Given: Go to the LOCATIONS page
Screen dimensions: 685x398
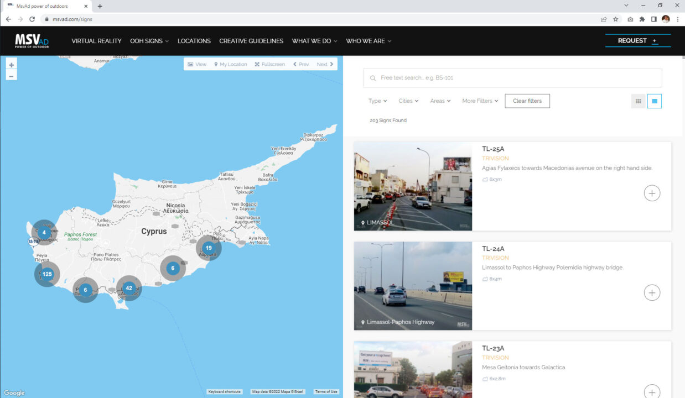Looking at the screenshot, I should 194,41.
